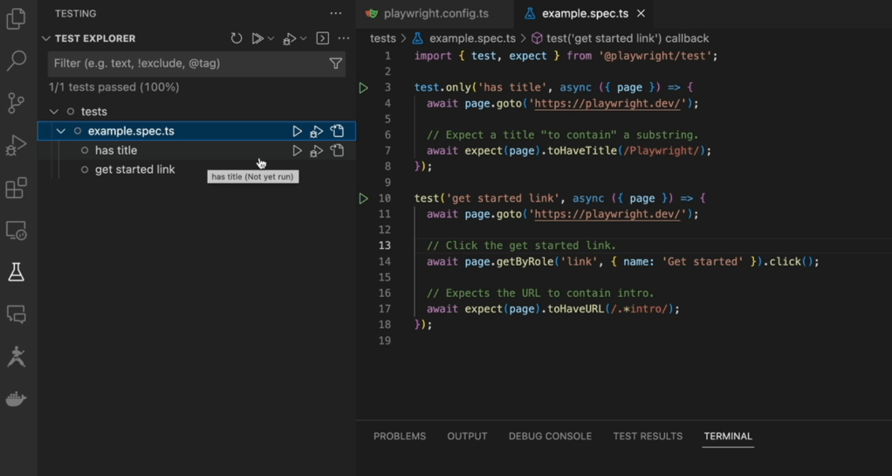Image resolution: width=892 pixels, height=476 pixels.
Task: Open the Run Tests dropdown arrow
Action: 271,38
